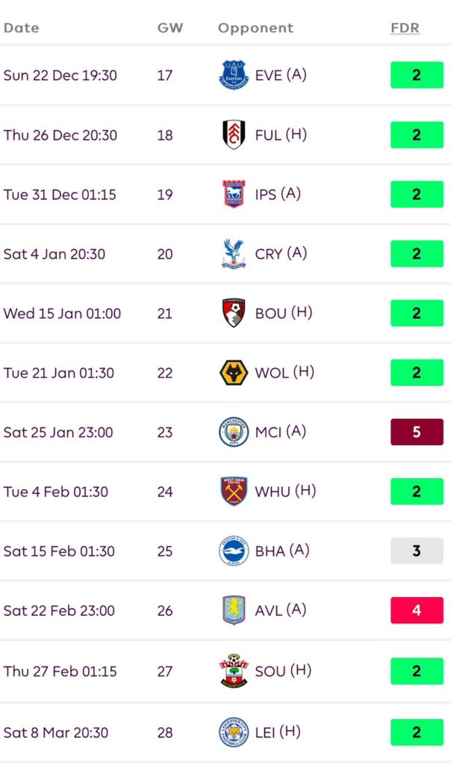This screenshot has height=766, width=451.
Task: Open the Leicester City fox badge
Action: point(234,732)
